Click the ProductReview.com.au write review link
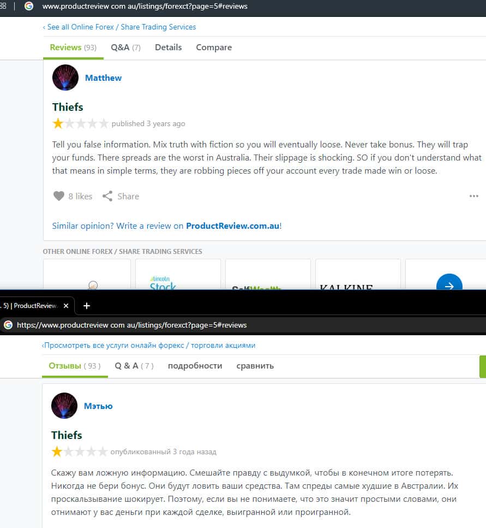 click(233, 226)
